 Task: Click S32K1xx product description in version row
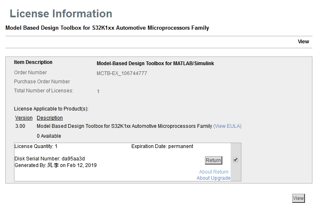(x=124, y=126)
